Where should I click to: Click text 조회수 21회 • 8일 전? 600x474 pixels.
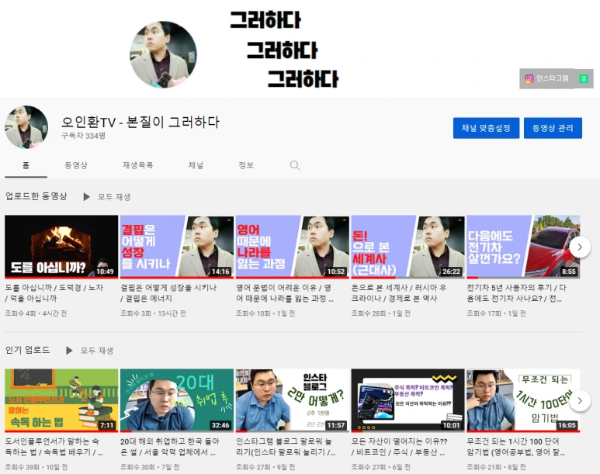tap(496, 467)
